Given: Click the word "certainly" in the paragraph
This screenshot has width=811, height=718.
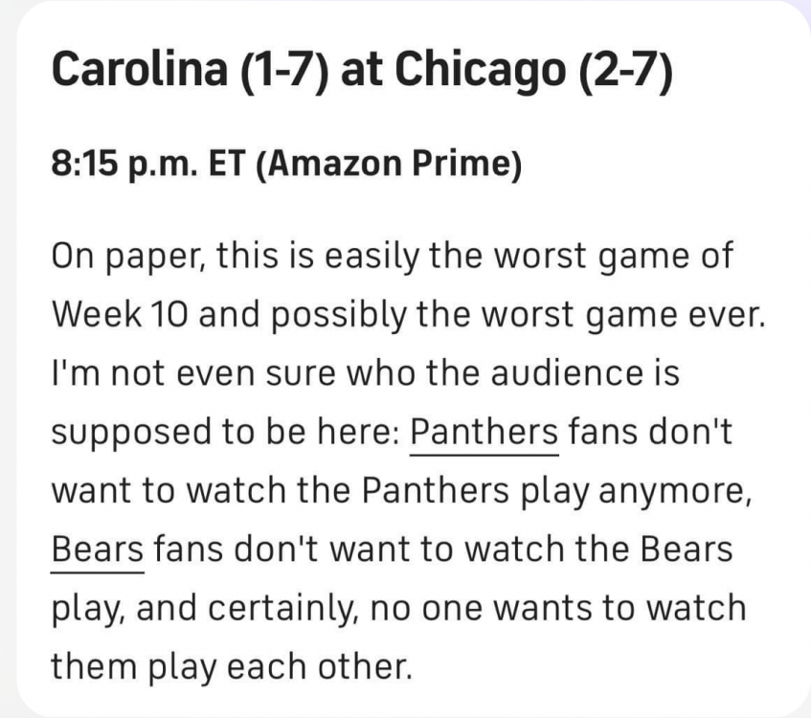Looking at the screenshot, I should (287, 608).
